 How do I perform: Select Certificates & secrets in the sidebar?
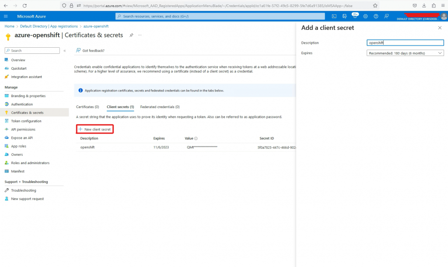pyautogui.click(x=34, y=112)
